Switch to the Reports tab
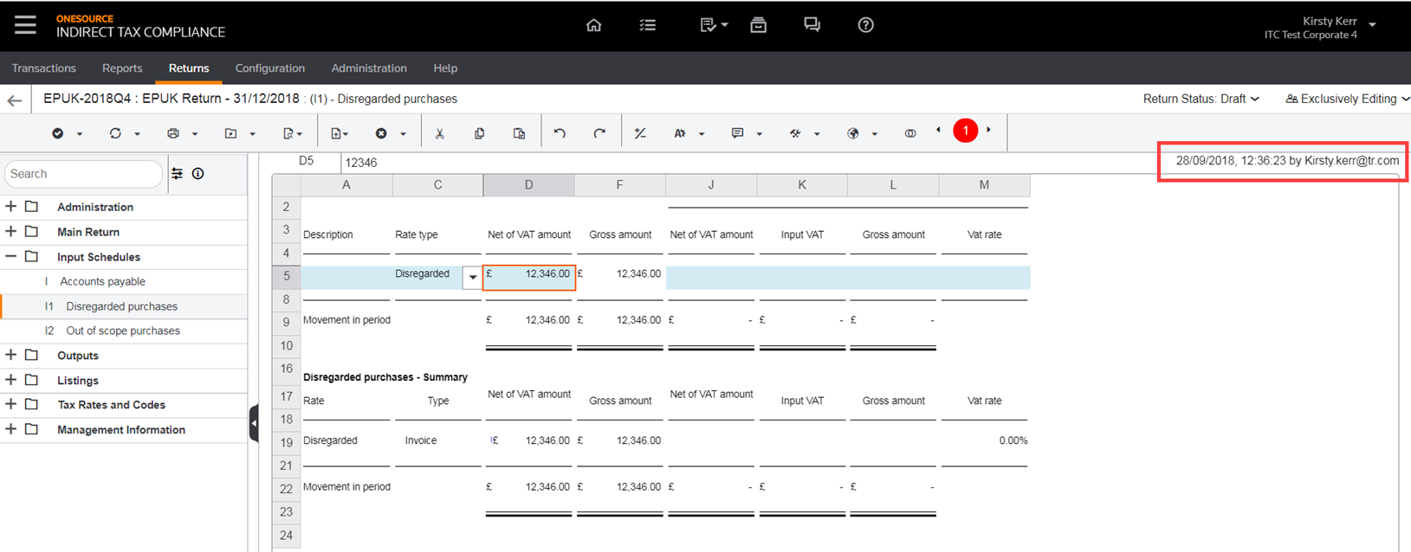 [x=122, y=68]
